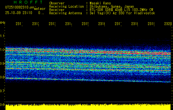Click the yellow signal level bar graph
173x110 pixels.
click(88, 107)
